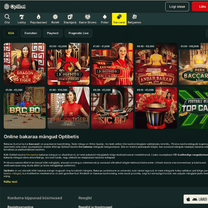Screen dimensions: 208x208
Task: Click the Näita veel link
Action: pos(10,182)
